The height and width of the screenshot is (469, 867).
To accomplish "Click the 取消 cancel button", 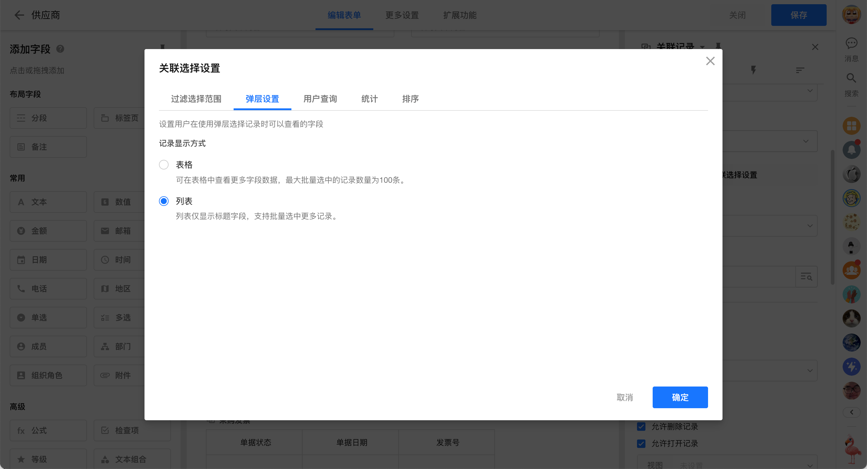I will (625, 397).
